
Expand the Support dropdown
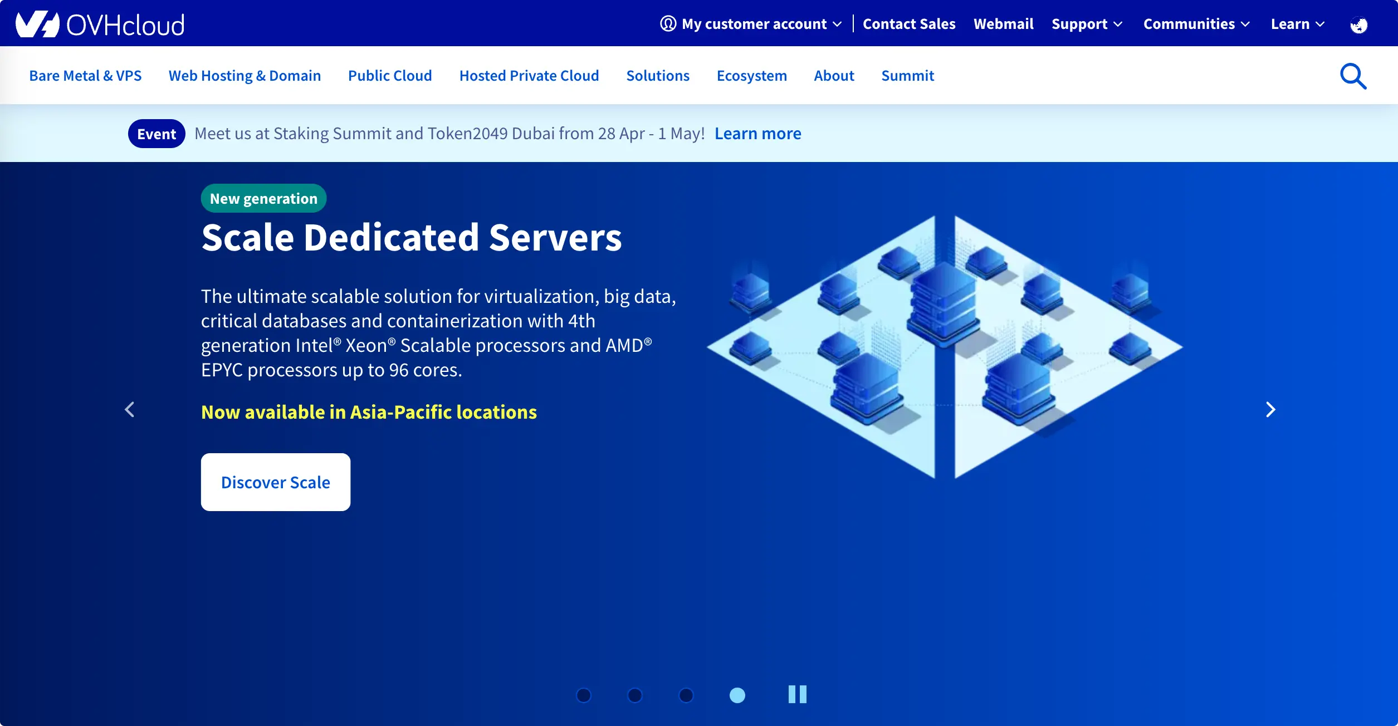pyautogui.click(x=1087, y=24)
